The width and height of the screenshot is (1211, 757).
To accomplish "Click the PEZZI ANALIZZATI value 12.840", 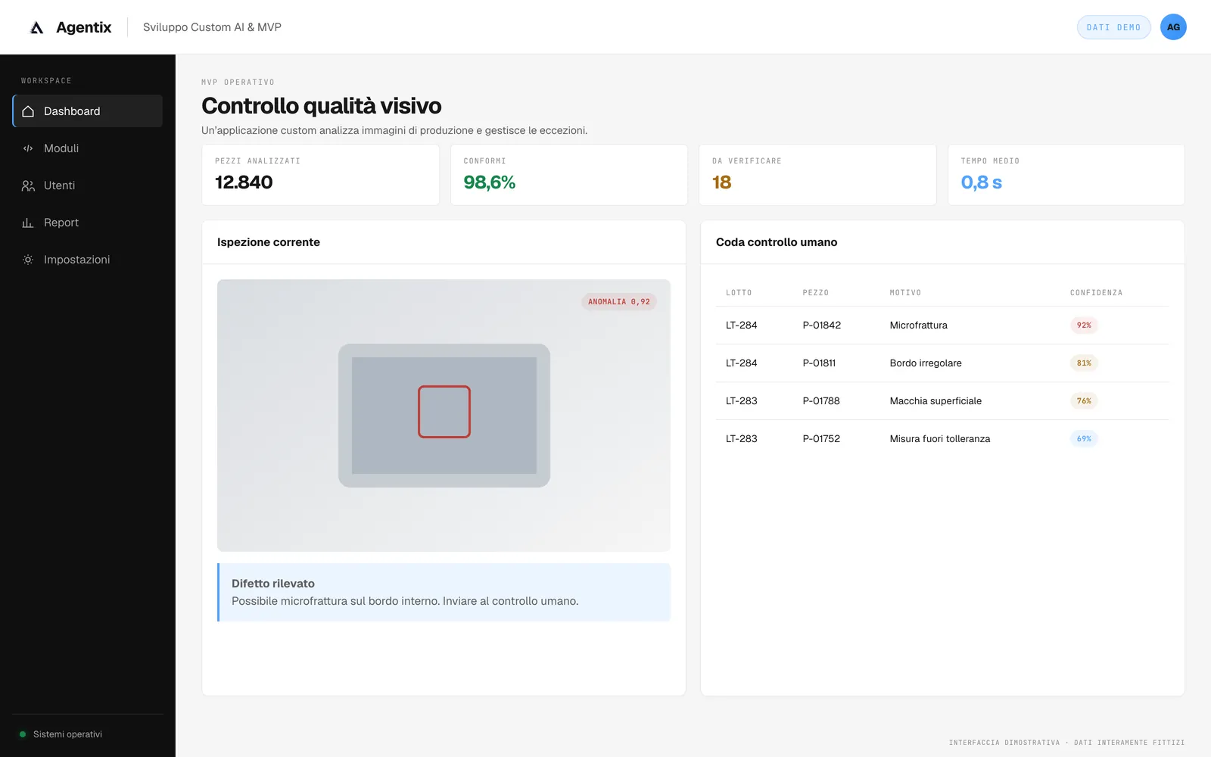I will [x=244, y=182].
